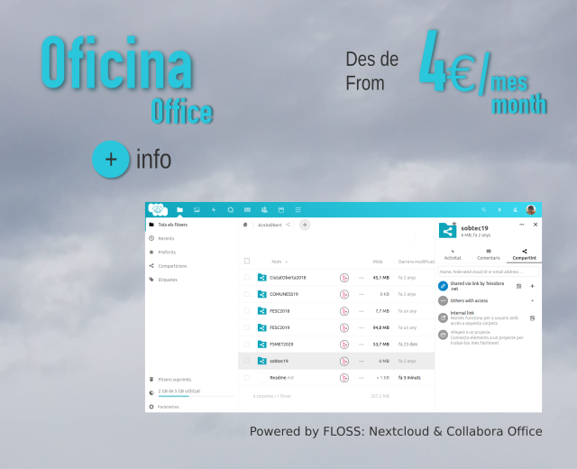Sort by the Mida column header

coord(378,262)
